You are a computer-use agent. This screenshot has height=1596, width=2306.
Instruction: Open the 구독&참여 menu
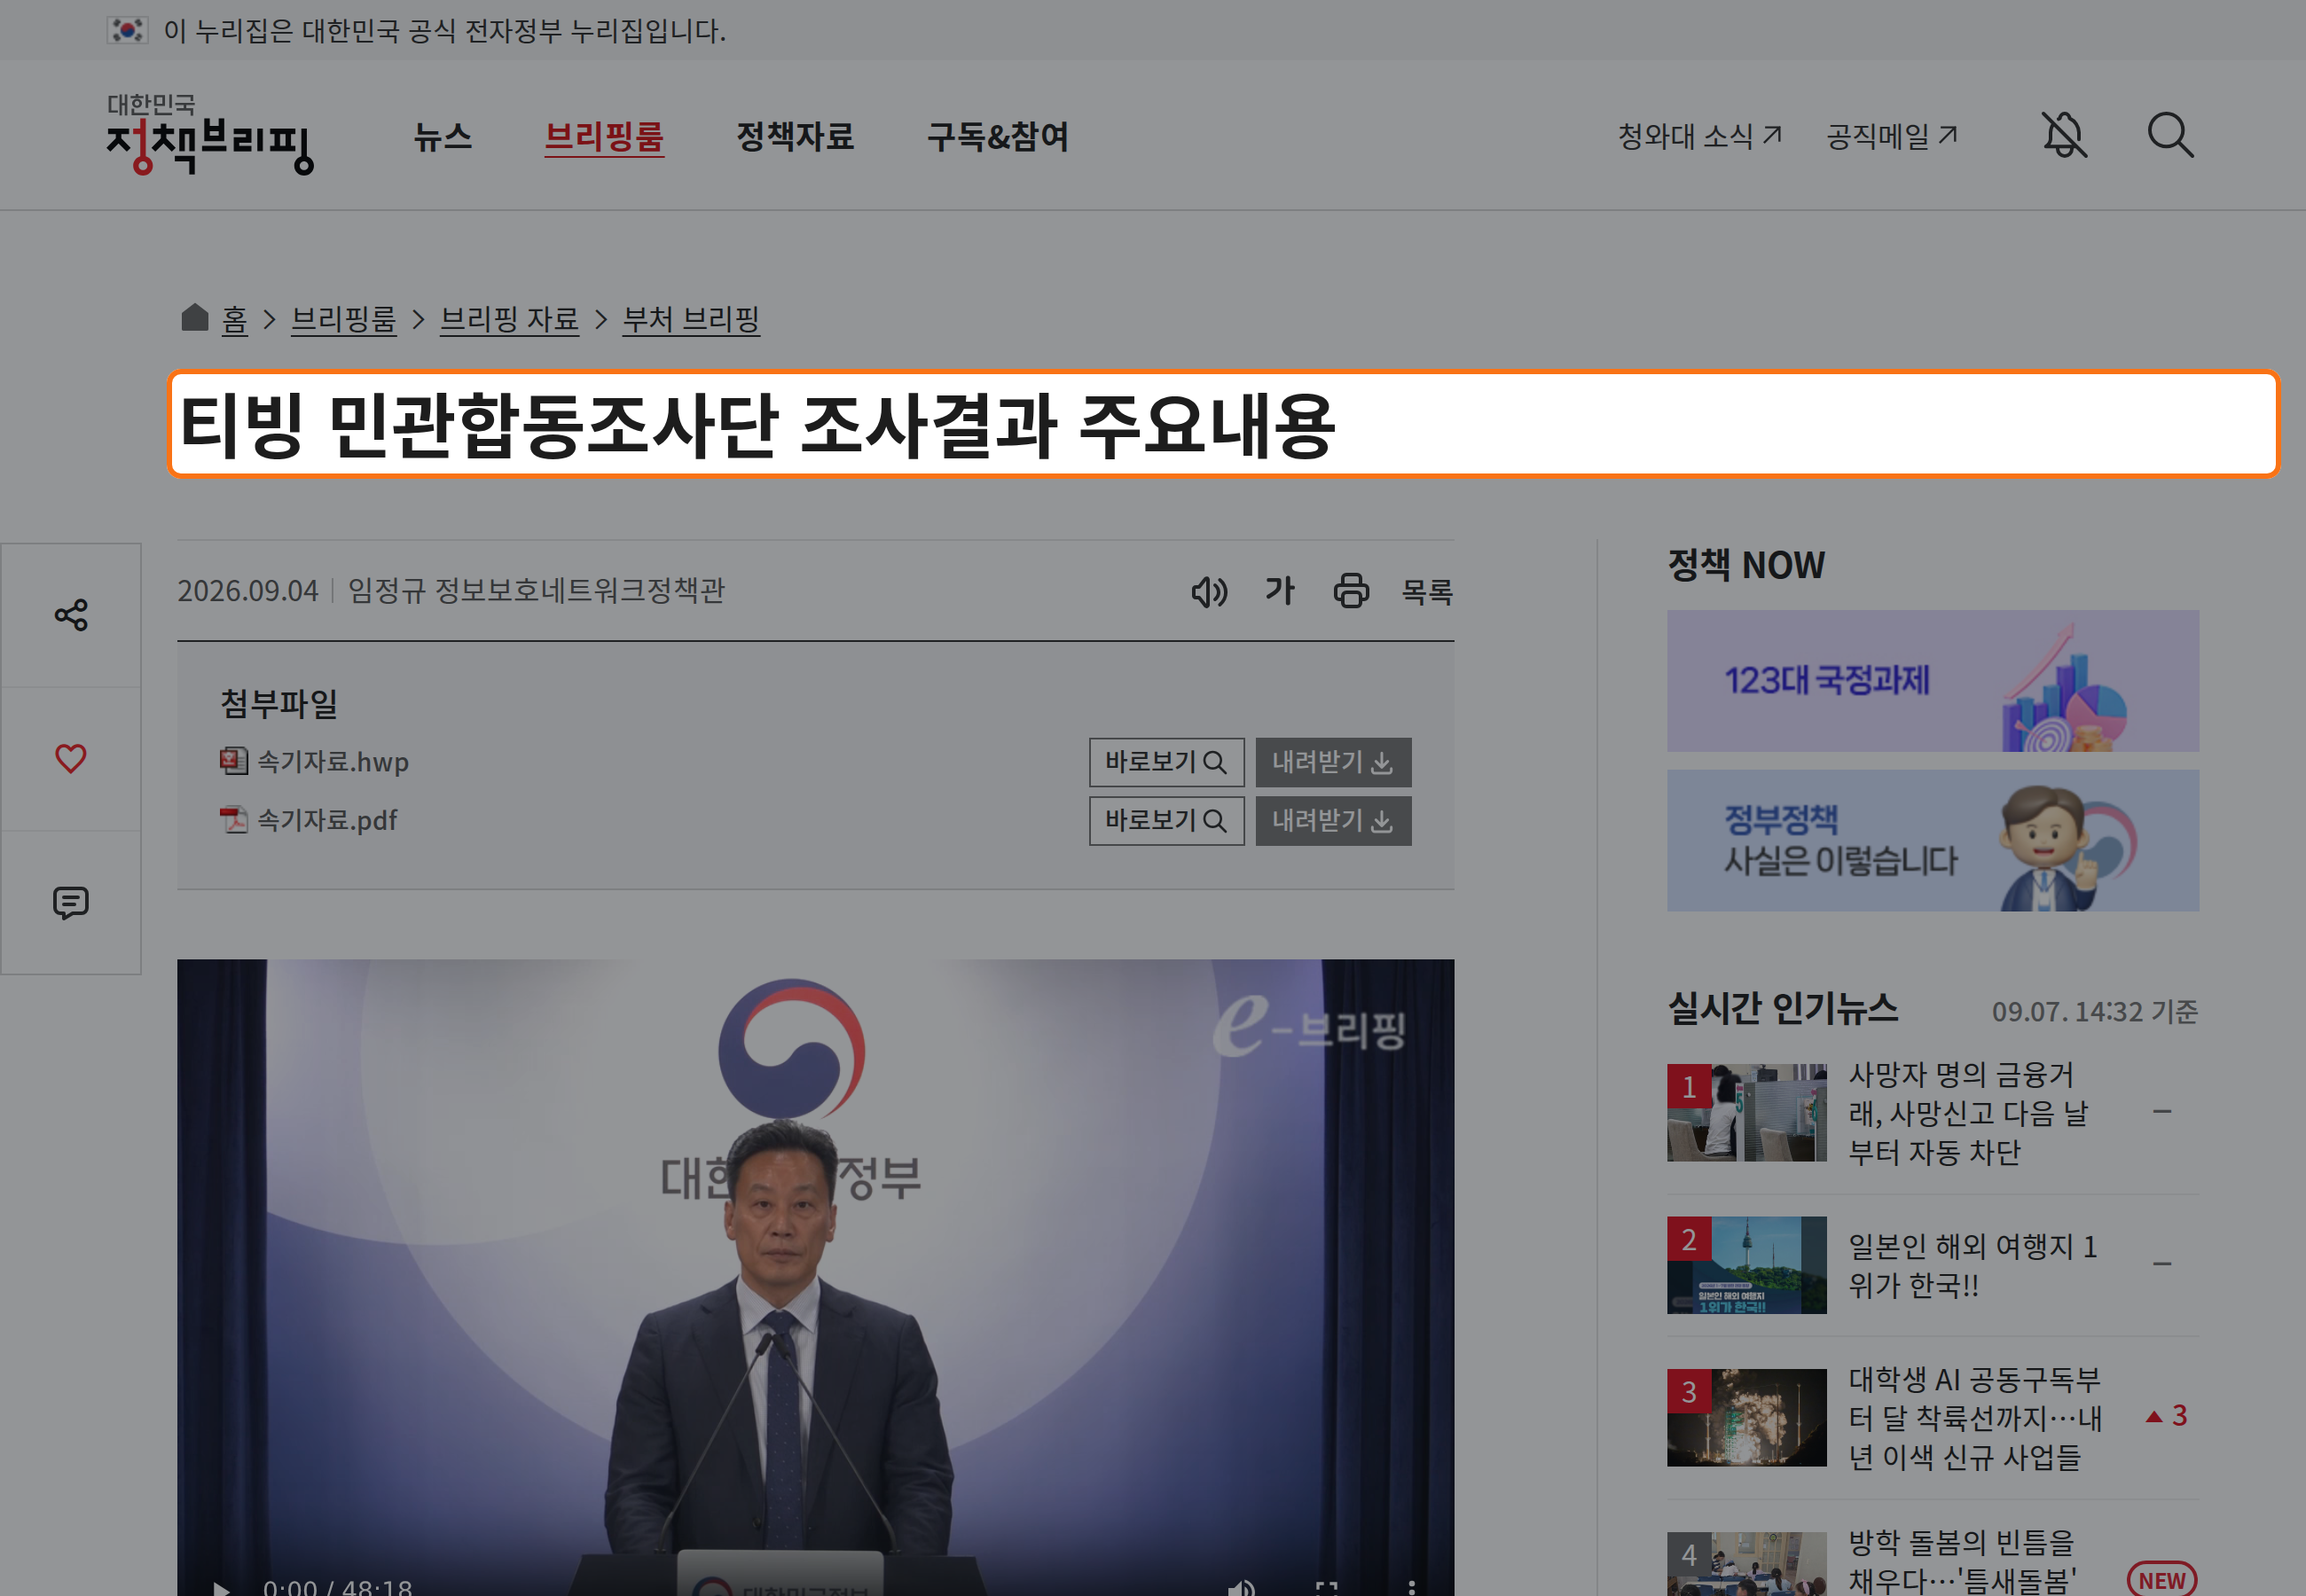pos(998,136)
